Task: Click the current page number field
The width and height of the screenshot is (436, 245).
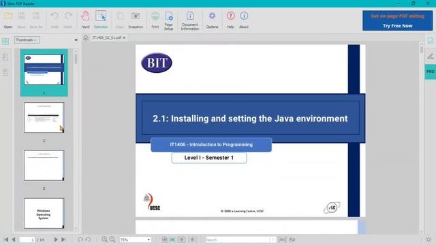Action: tap(27, 240)
